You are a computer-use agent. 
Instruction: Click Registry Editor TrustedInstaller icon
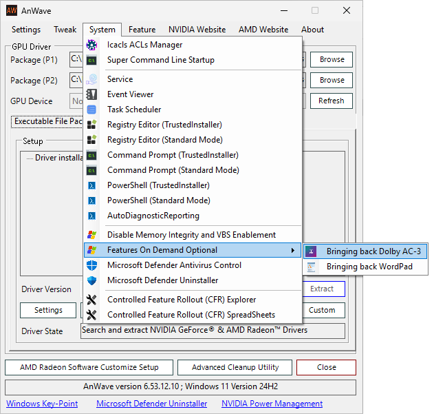coord(91,125)
